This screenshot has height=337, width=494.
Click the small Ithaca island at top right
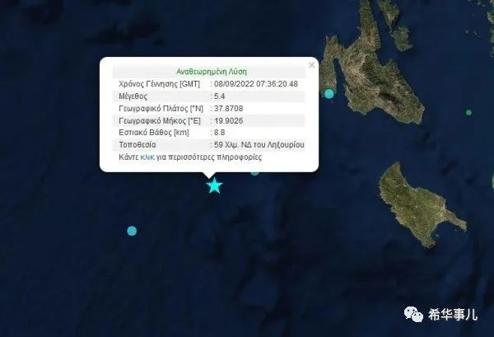tap(398, 26)
